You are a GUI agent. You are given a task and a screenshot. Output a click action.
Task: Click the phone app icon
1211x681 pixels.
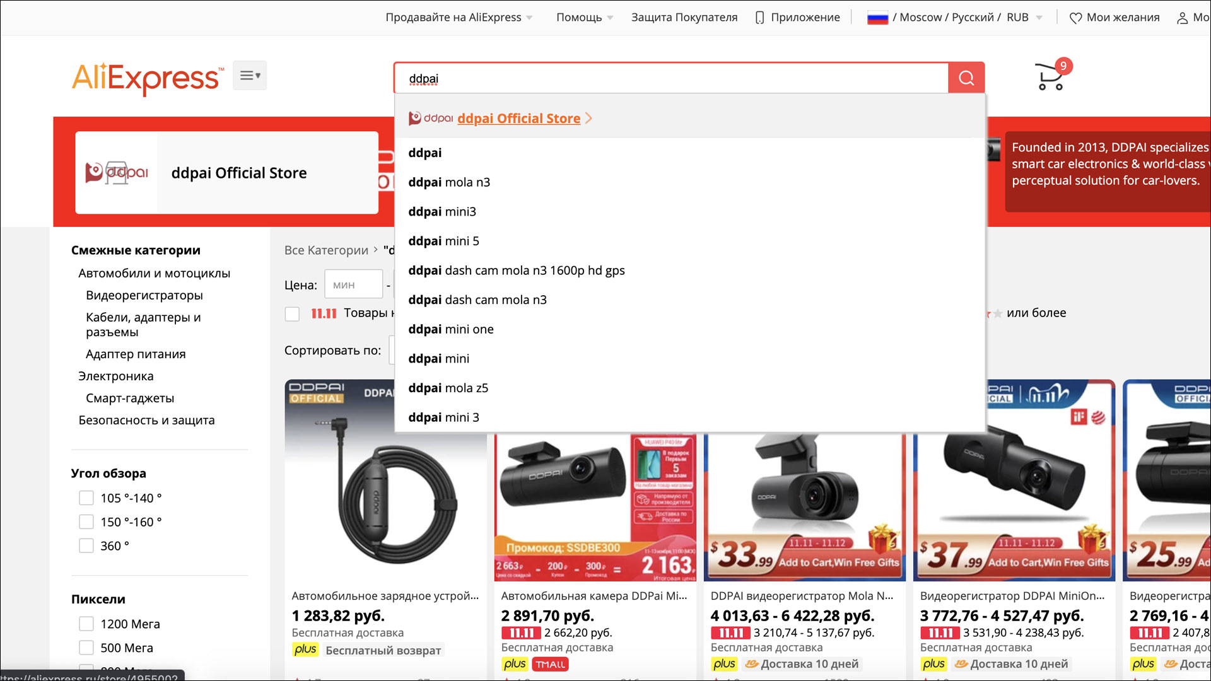click(760, 18)
